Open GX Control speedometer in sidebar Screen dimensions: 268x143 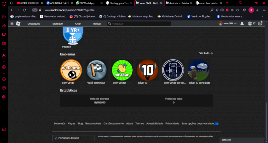(x=4, y=16)
